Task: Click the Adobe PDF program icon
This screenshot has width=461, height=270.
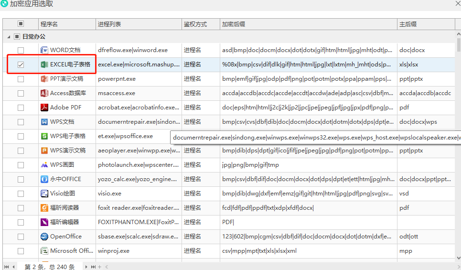Action: pyautogui.click(x=44, y=108)
